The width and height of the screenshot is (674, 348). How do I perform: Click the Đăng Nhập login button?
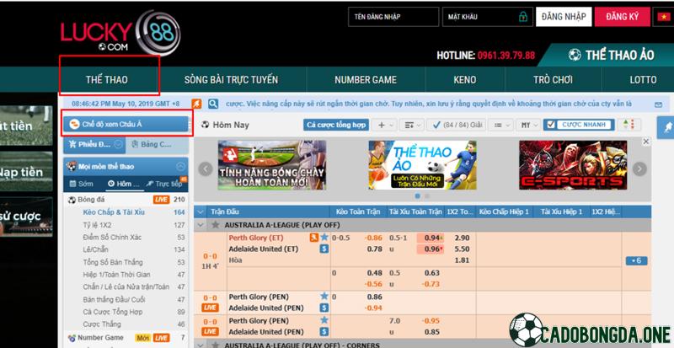click(x=564, y=17)
